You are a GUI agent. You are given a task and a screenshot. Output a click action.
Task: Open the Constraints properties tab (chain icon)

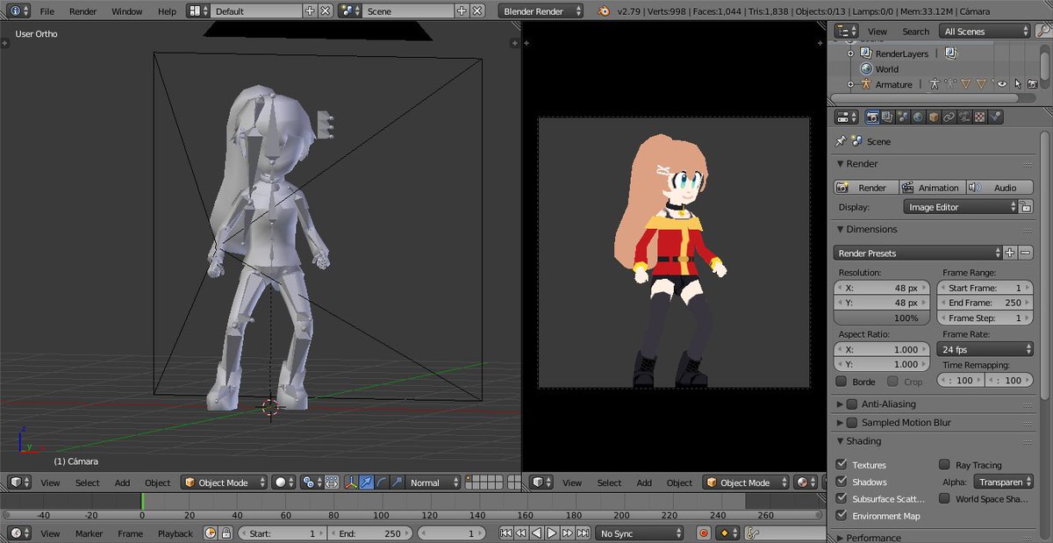(949, 117)
